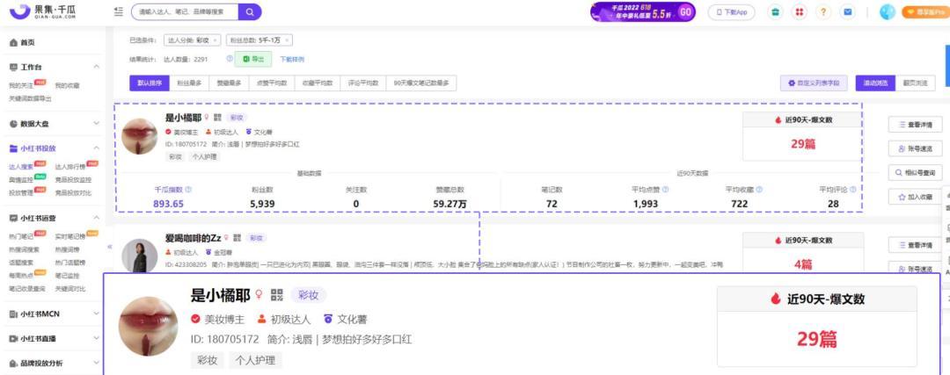Open the 下载样例 link
The width and height of the screenshot is (950, 375).
292,59
